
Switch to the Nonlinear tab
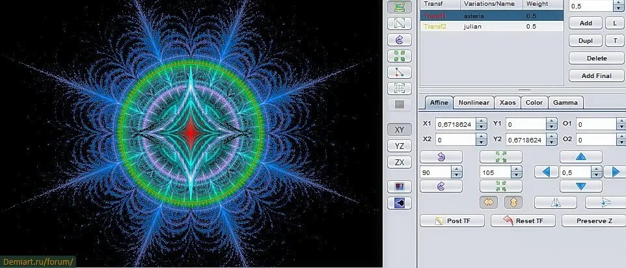click(474, 103)
